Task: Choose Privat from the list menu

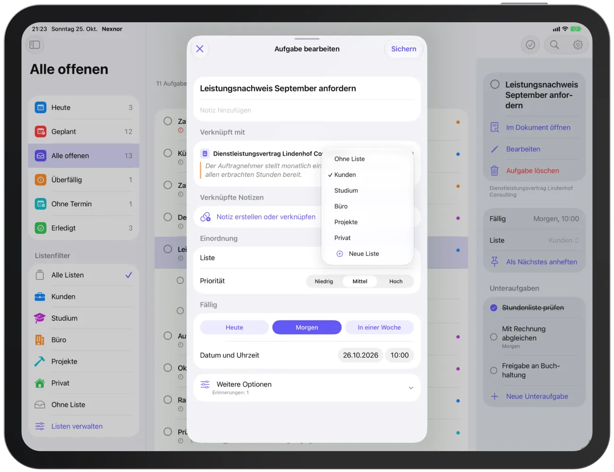Action: tap(367, 238)
